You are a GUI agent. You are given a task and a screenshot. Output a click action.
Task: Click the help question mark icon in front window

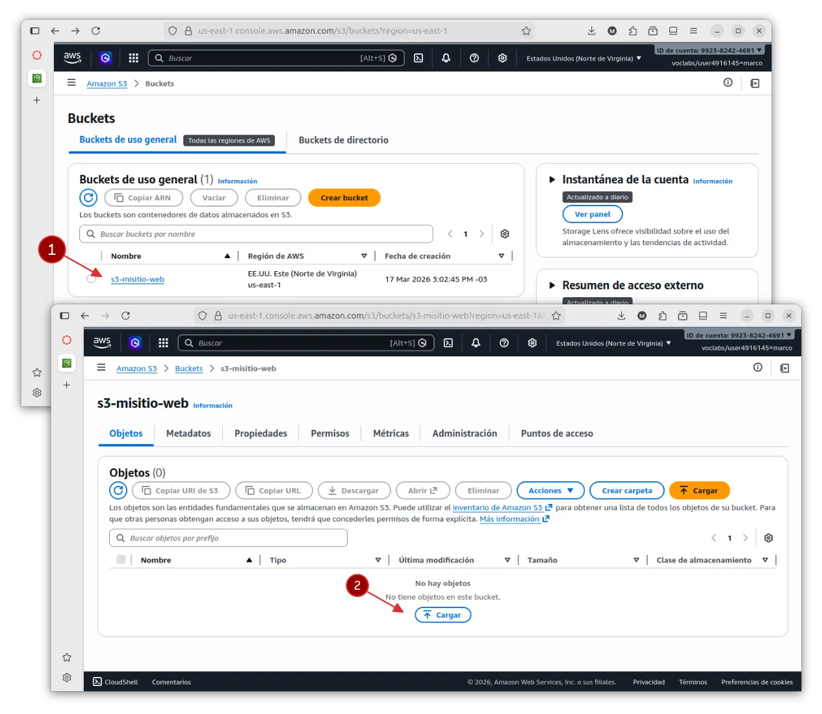[504, 343]
